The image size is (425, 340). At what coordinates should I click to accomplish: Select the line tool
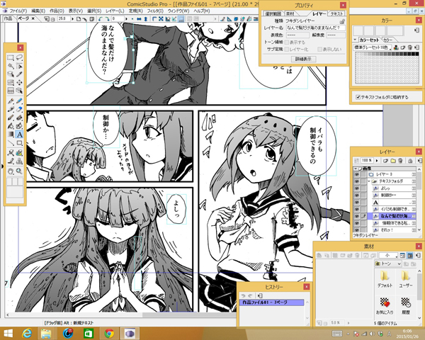pyautogui.click(x=11, y=142)
